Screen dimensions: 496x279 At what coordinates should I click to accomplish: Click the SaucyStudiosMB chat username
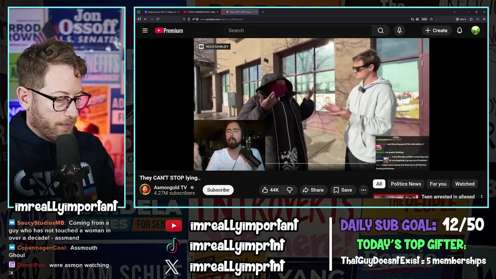[x=41, y=223]
